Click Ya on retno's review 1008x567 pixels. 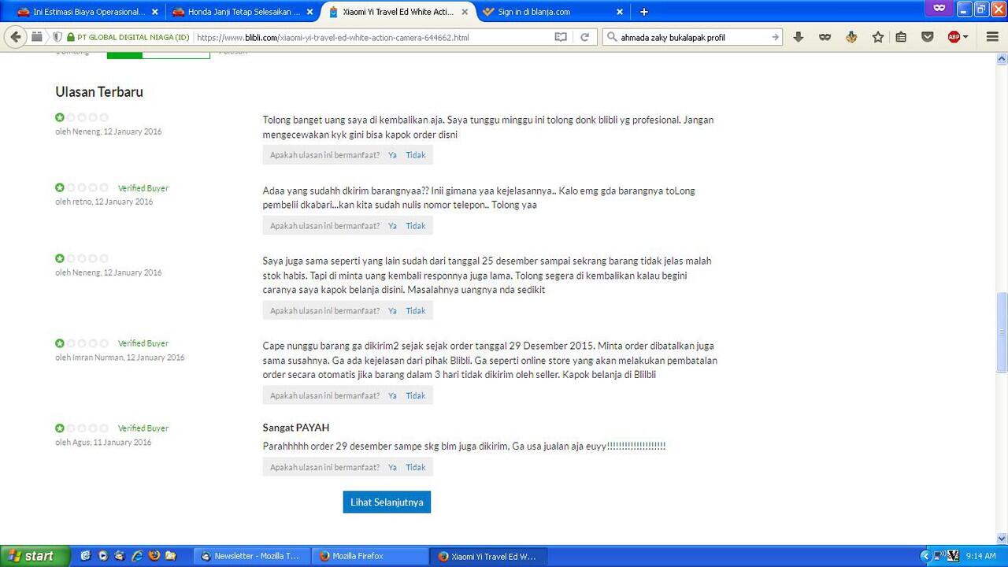tap(392, 226)
